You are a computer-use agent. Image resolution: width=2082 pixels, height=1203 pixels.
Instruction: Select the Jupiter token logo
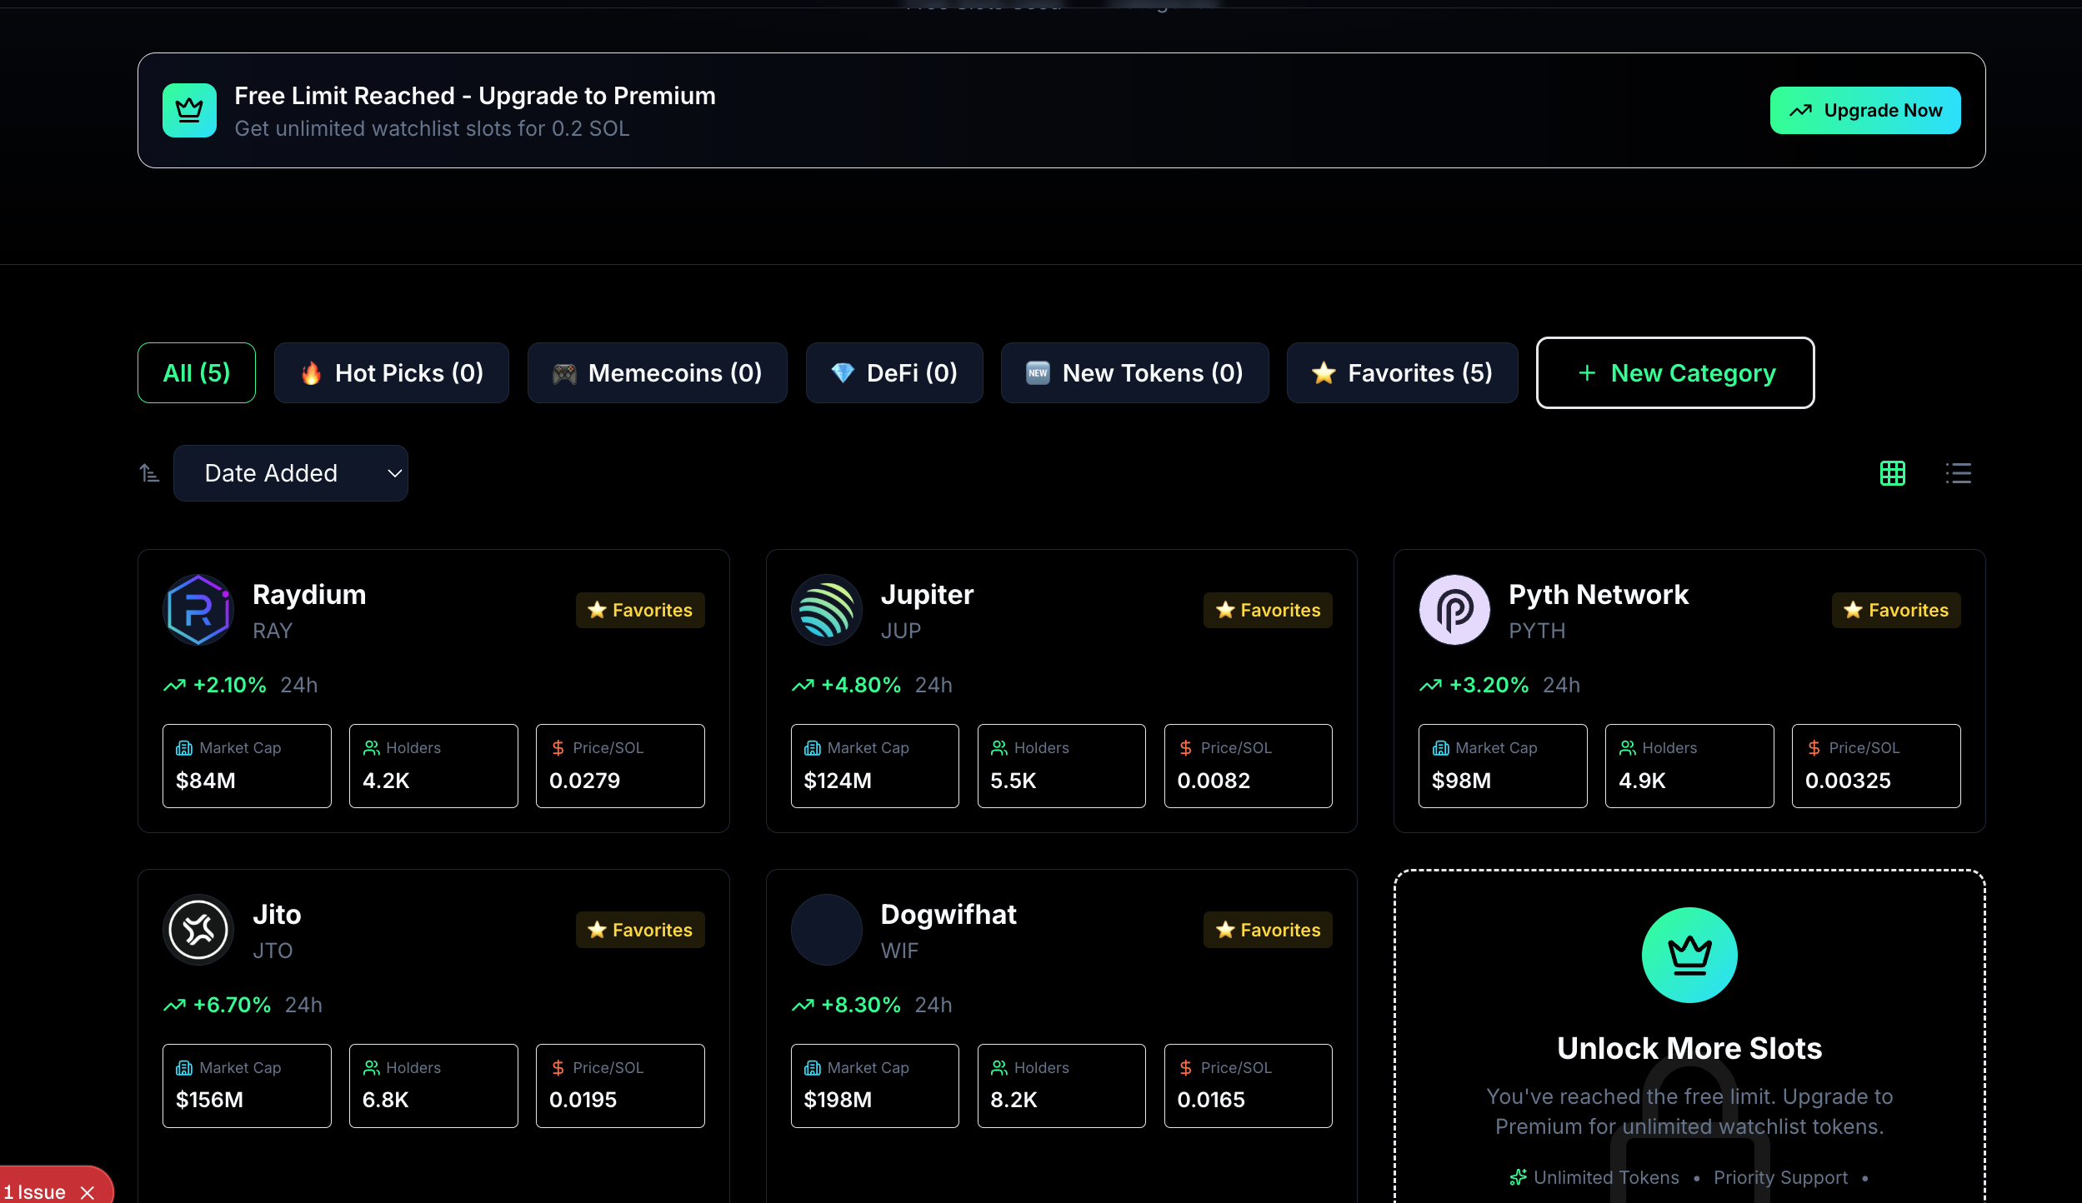(x=826, y=610)
